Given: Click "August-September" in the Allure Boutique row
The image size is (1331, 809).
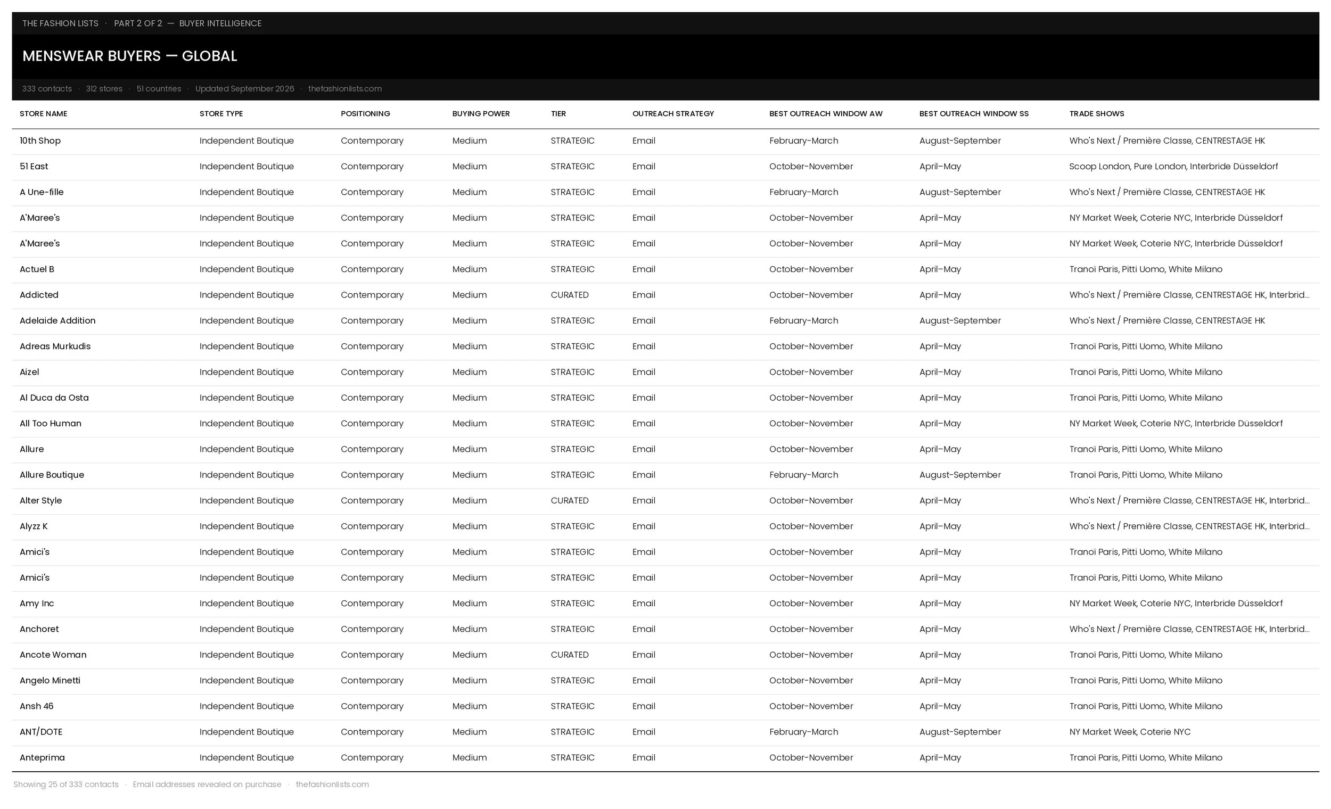Looking at the screenshot, I should [x=960, y=475].
